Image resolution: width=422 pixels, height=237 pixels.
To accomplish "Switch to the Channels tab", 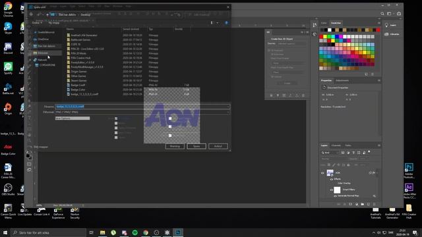I will [x=336, y=145].
